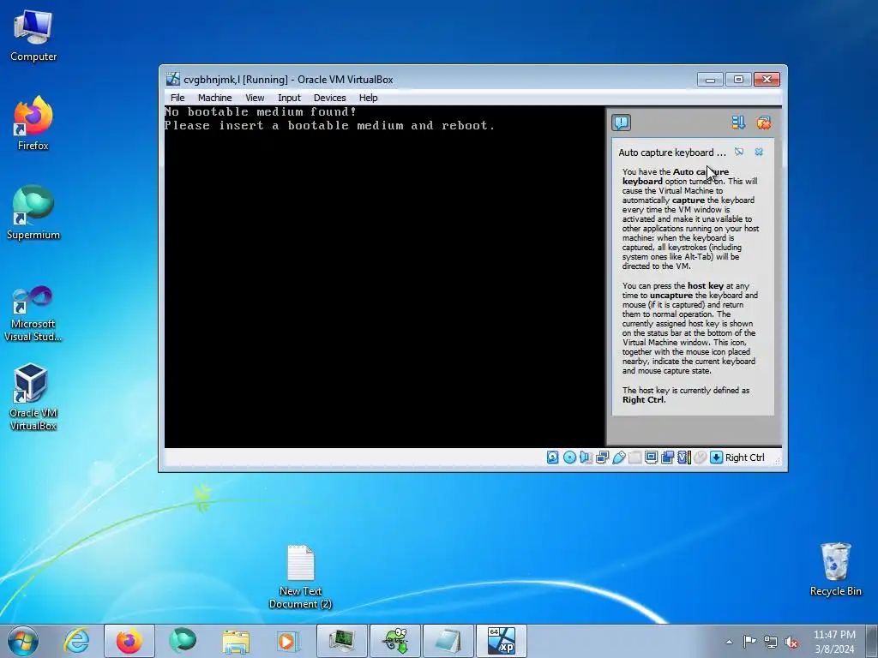Click the Action Center flag tray icon
878x658 pixels.
point(749,642)
